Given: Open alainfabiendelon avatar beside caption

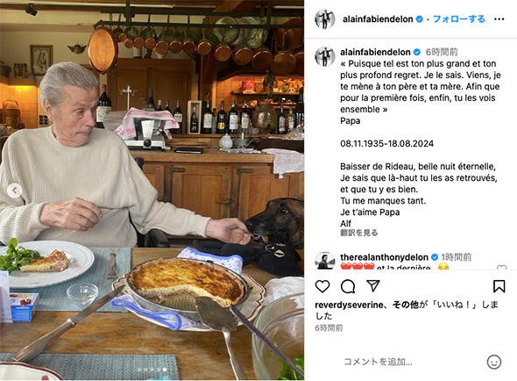Looking at the screenshot, I should [x=325, y=56].
